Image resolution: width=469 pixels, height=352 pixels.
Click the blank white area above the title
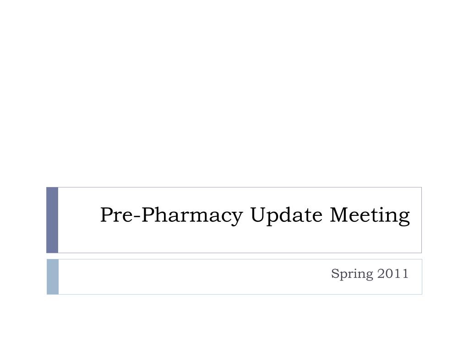[x=234, y=92]
